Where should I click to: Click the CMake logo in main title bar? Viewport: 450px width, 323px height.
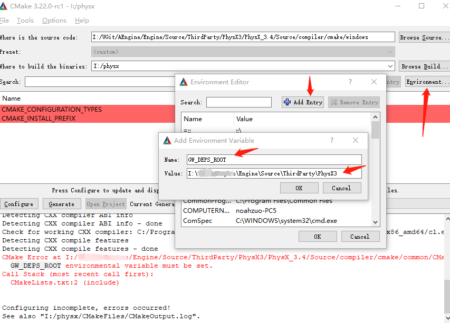coord(3,6)
